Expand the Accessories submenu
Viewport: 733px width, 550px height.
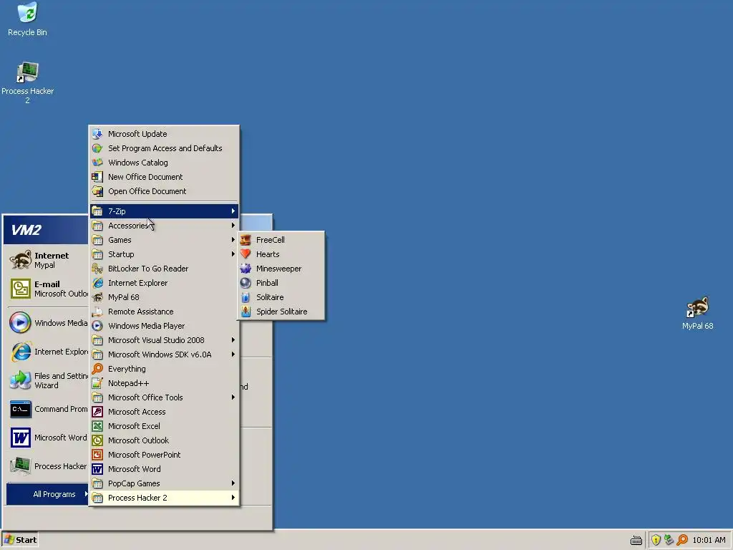(x=164, y=226)
